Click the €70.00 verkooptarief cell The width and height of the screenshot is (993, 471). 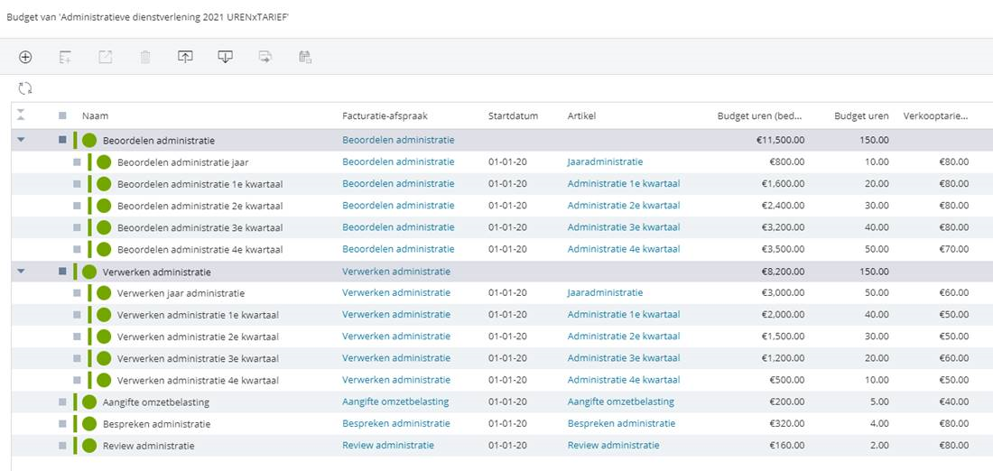click(x=954, y=249)
